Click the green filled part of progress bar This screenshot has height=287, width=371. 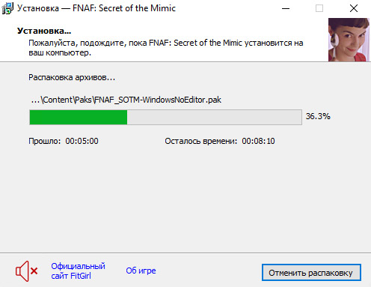pyautogui.click(x=79, y=117)
